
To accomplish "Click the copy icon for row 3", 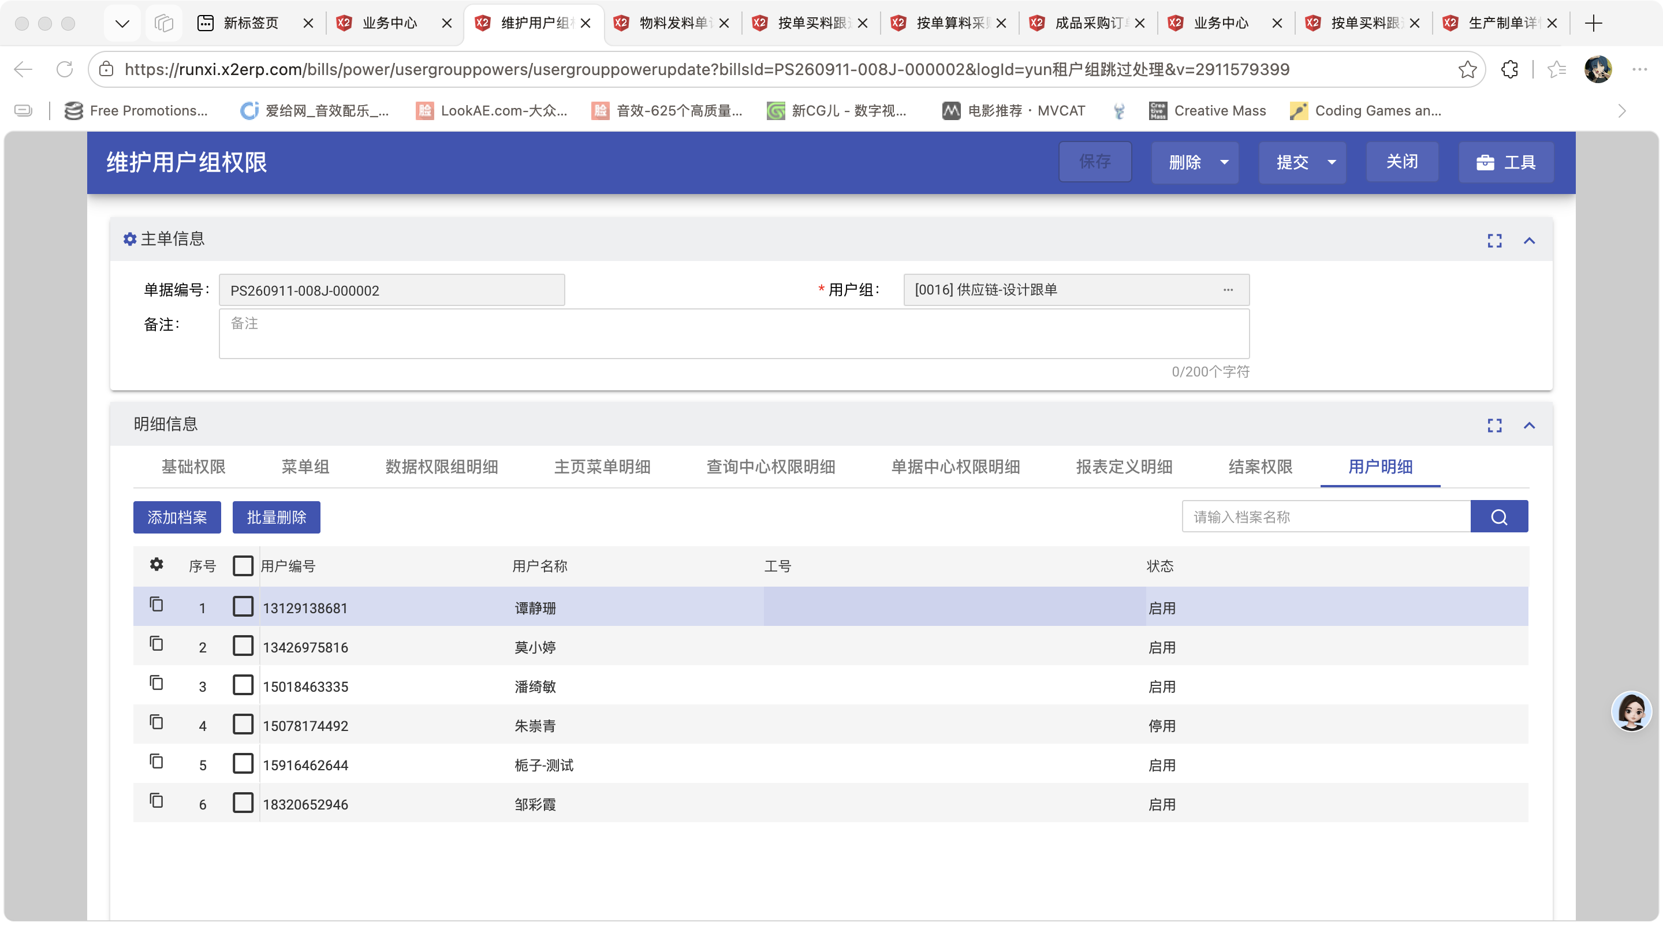I will click(156, 684).
